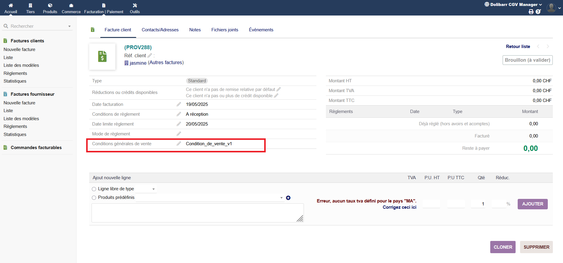
Task: Click the plus icon to create product
Action: pyautogui.click(x=288, y=198)
